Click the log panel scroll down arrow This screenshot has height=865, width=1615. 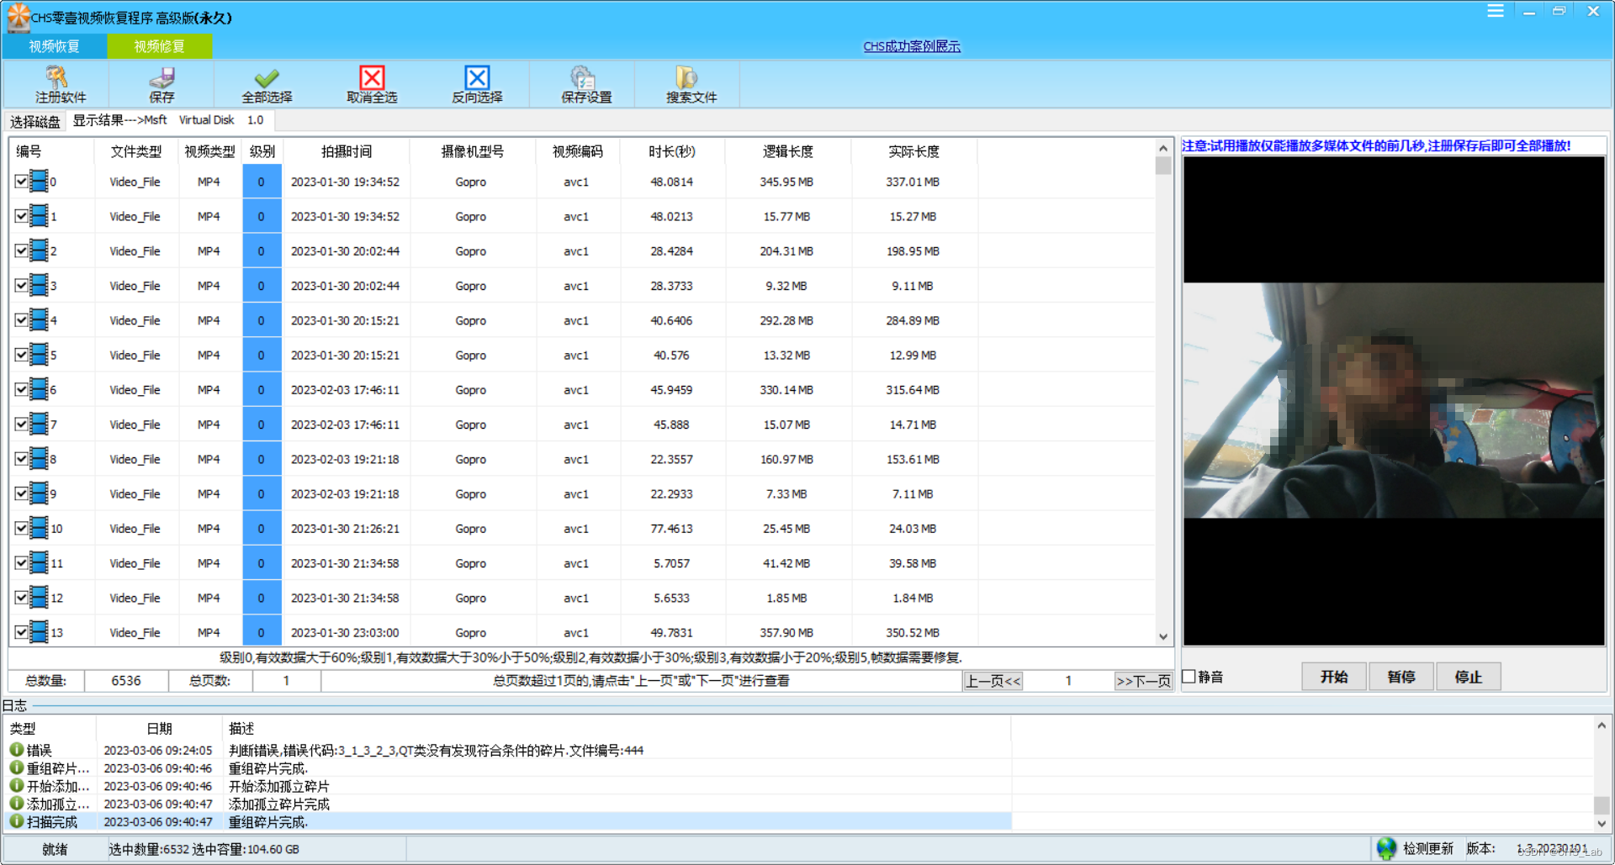tap(1602, 824)
